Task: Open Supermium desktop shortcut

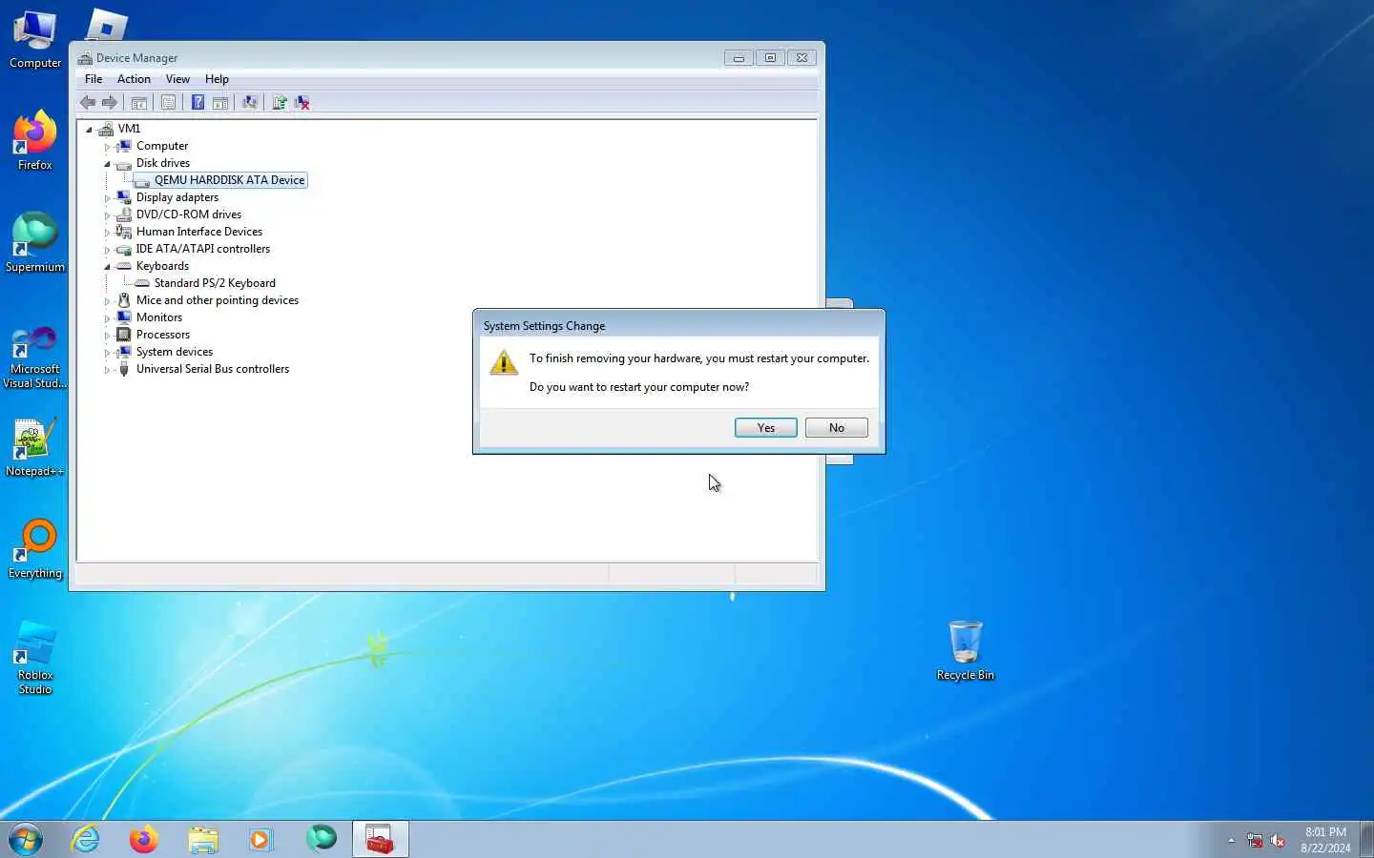Action: tap(35, 243)
